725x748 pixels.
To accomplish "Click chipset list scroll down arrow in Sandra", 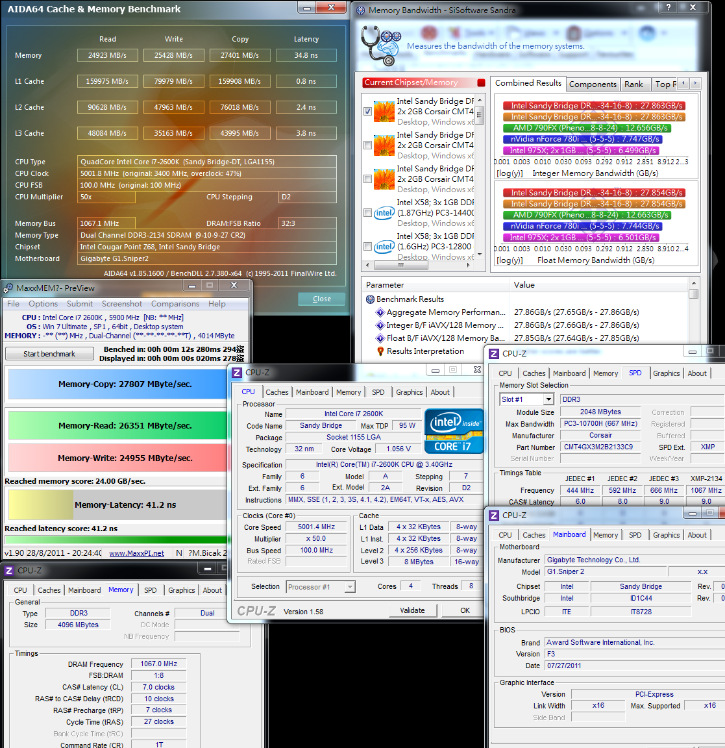I will [480, 255].
